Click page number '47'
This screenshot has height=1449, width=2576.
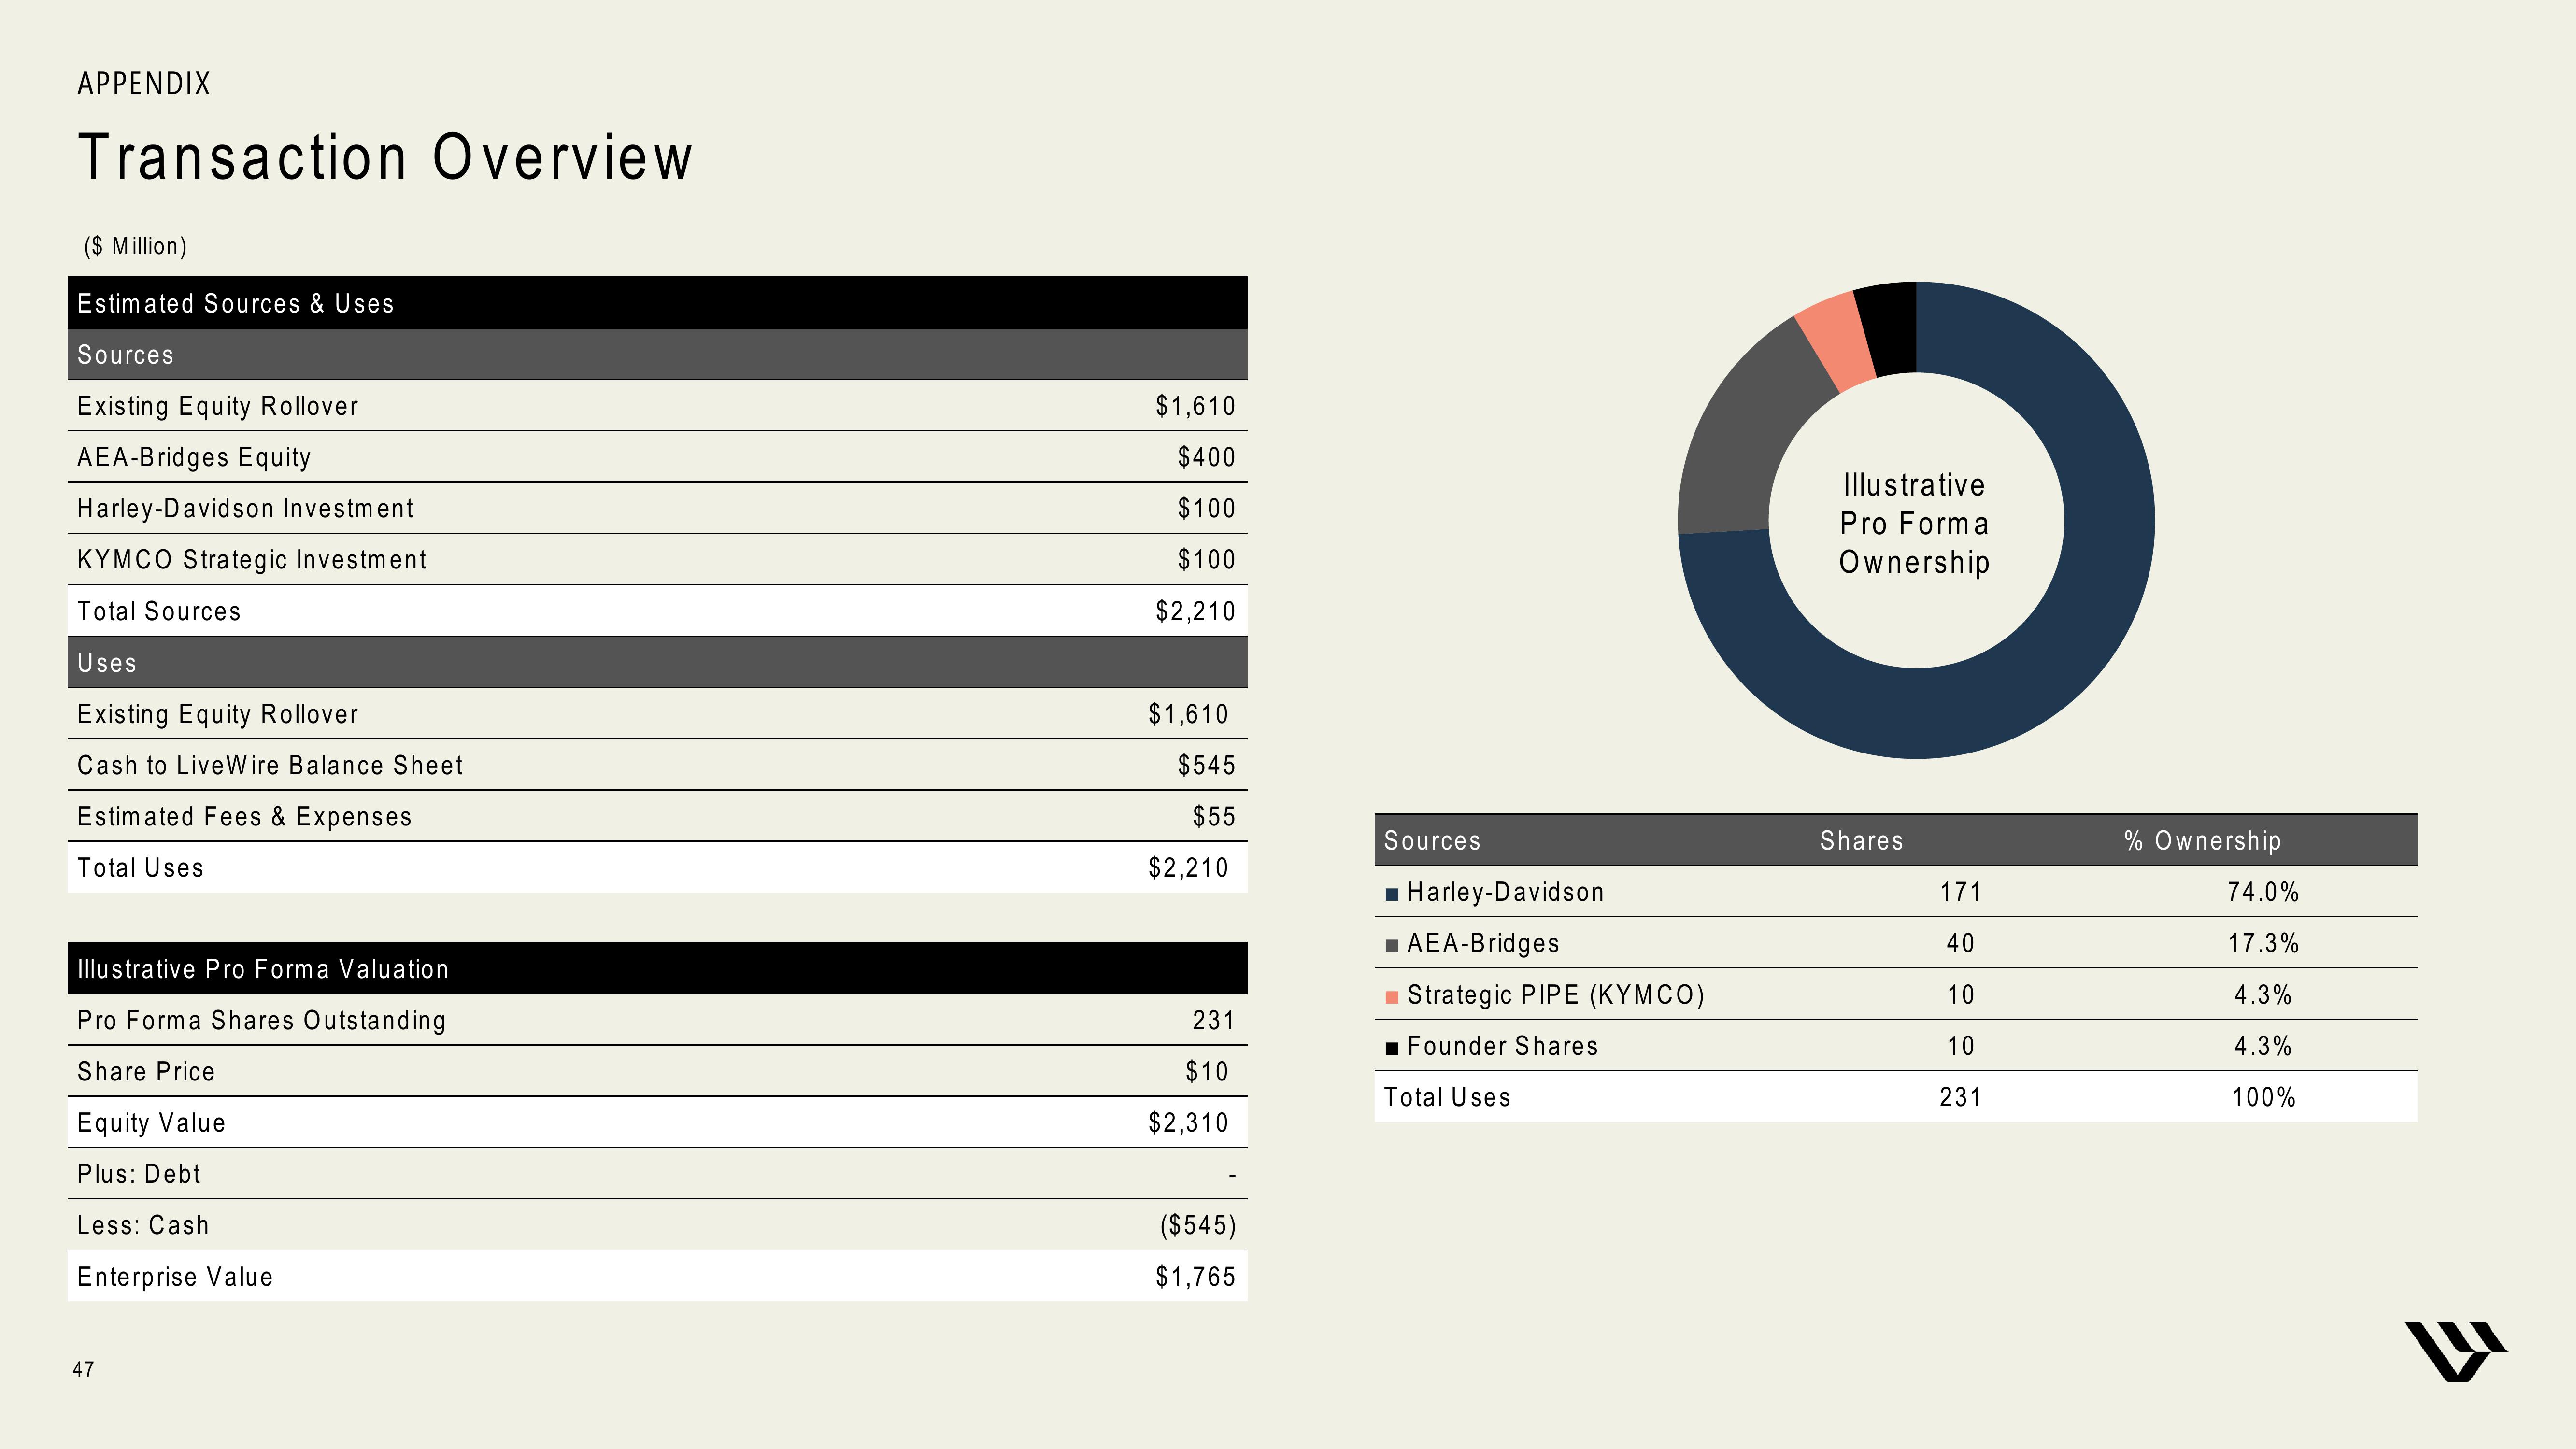click(83, 1370)
